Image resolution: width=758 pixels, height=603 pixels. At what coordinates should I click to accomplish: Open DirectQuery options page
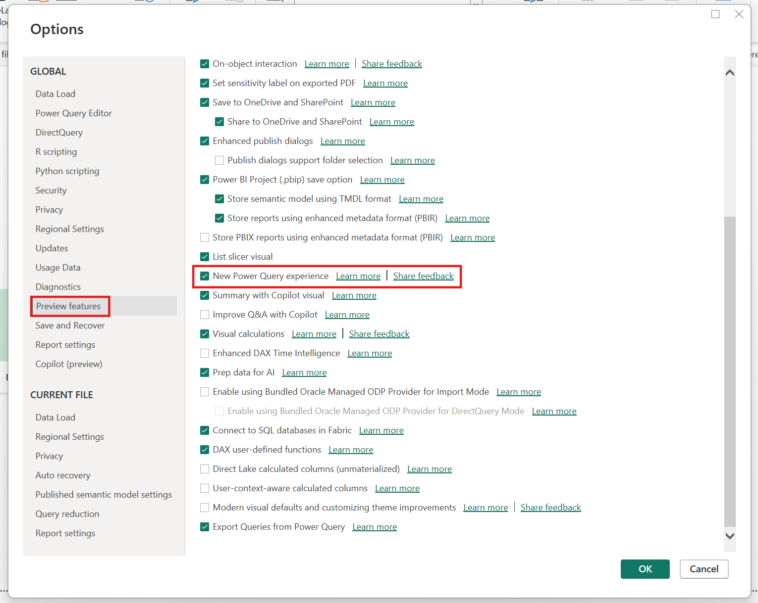(x=59, y=133)
